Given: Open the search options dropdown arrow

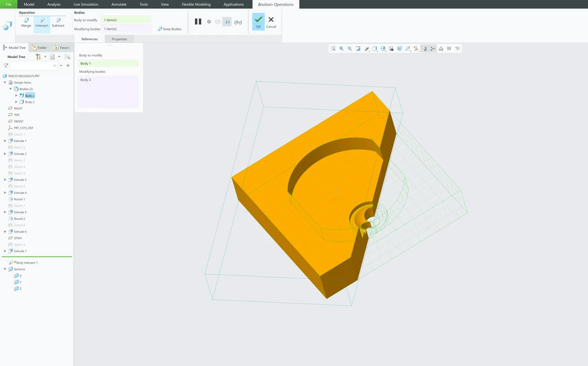Looking at the screenshot, I should coord(61,65).
